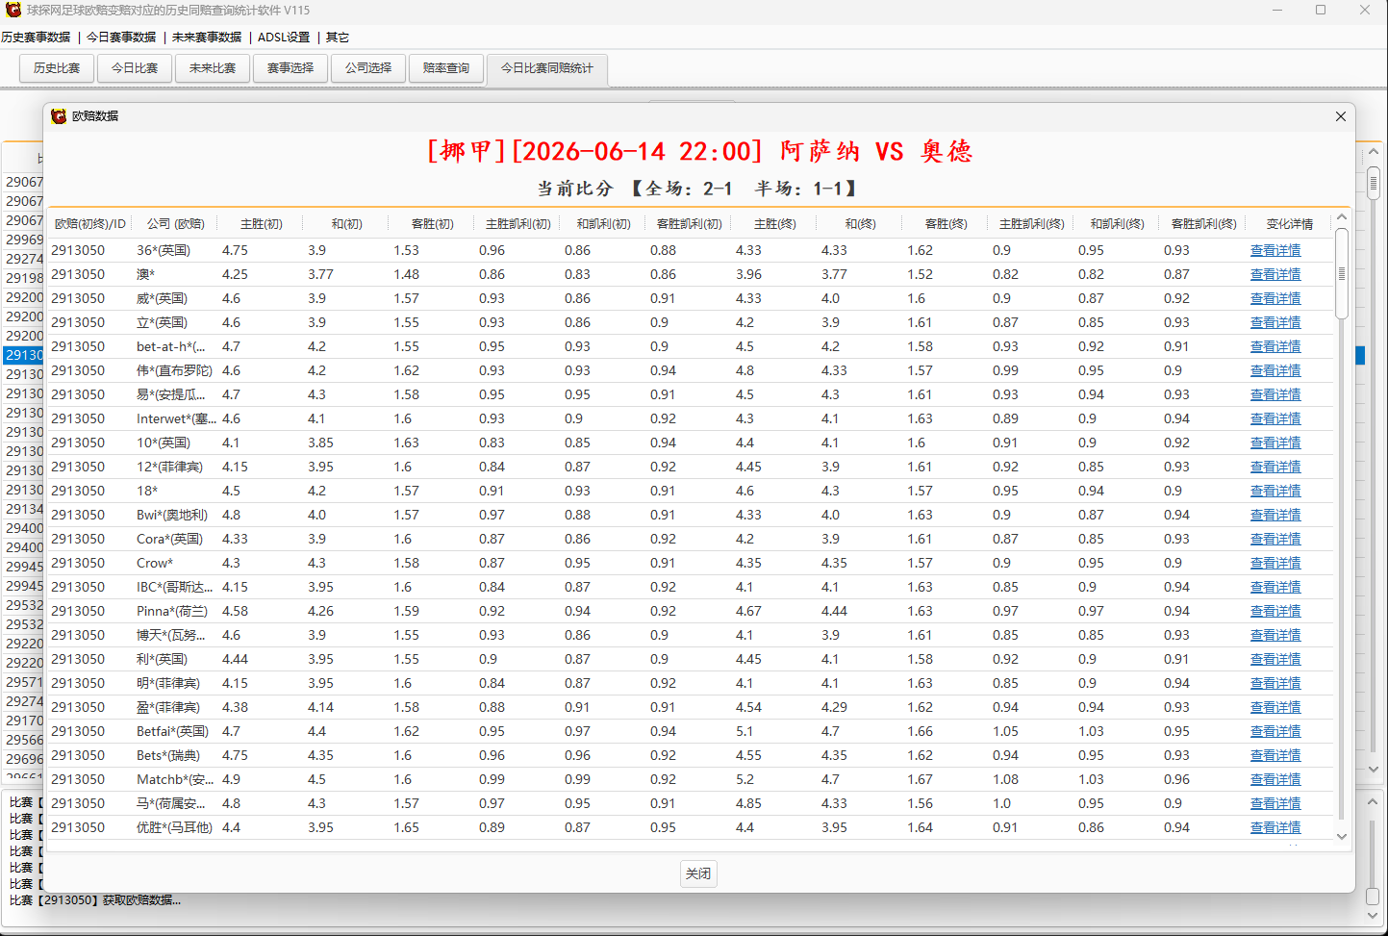Open the 未来赛事数据 menu

(207, 38)
